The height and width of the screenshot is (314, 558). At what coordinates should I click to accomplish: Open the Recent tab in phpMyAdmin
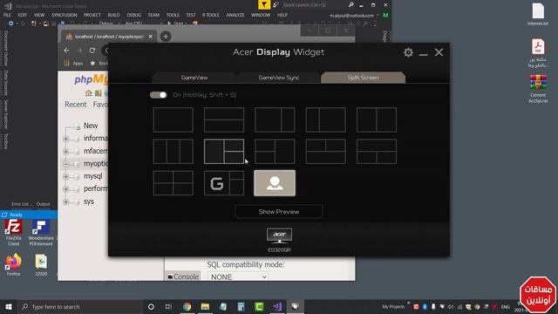point(76,105)
